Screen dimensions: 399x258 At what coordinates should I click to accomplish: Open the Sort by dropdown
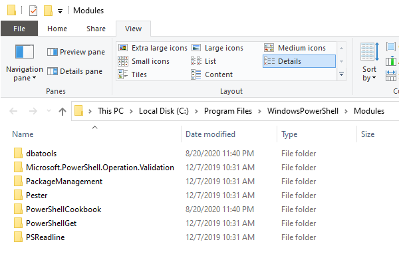click(369, 63)
